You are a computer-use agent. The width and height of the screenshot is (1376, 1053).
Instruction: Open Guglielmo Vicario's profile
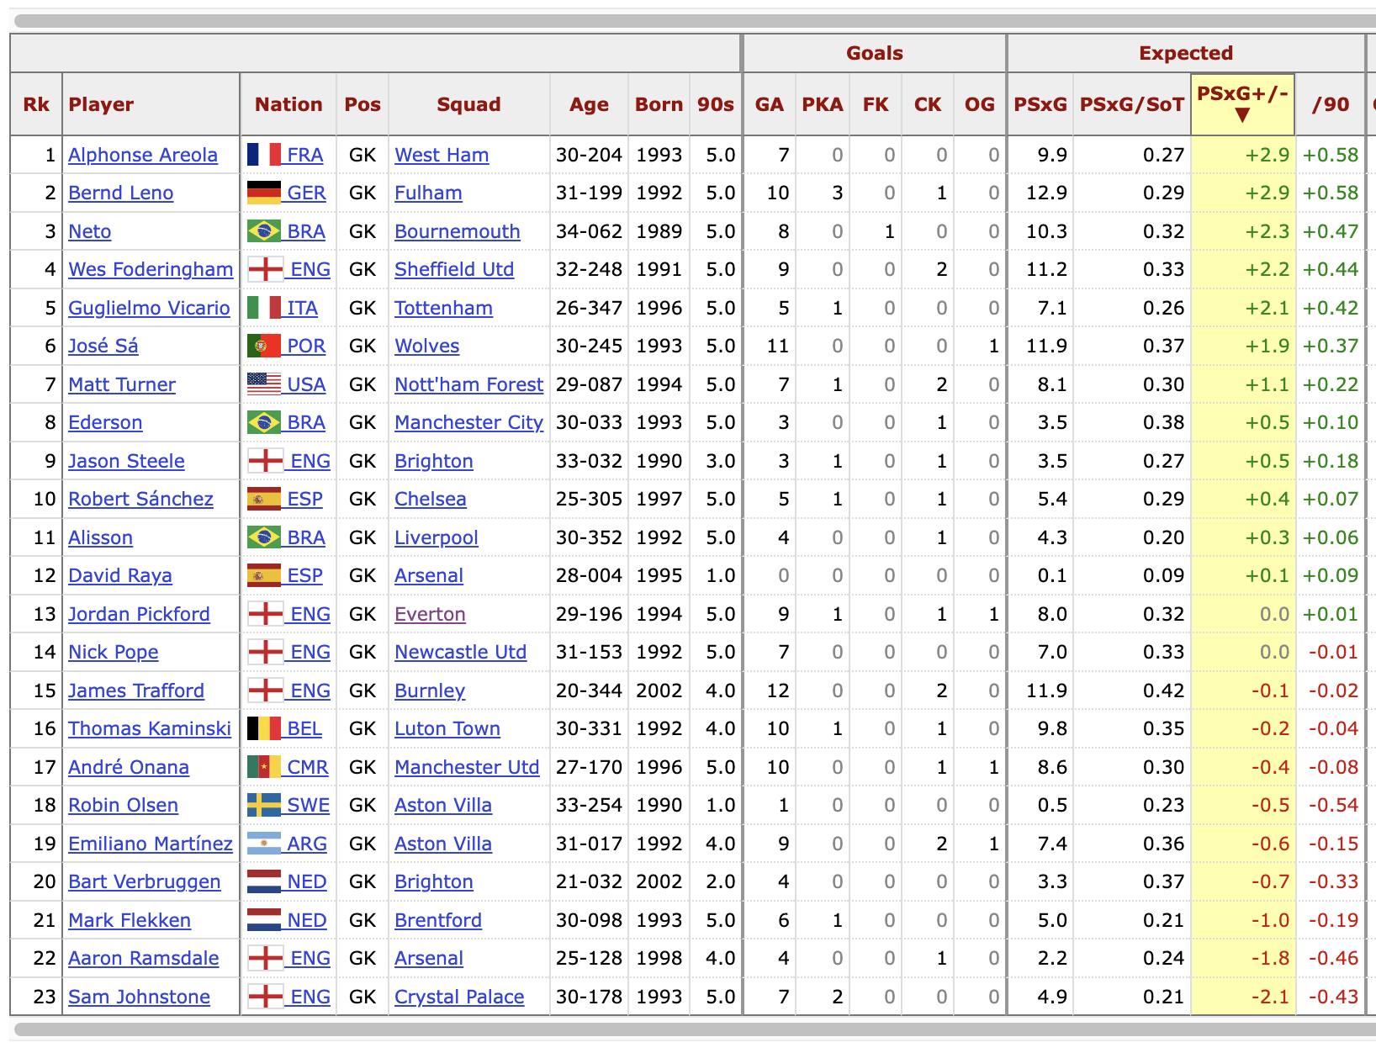(149, 308)
